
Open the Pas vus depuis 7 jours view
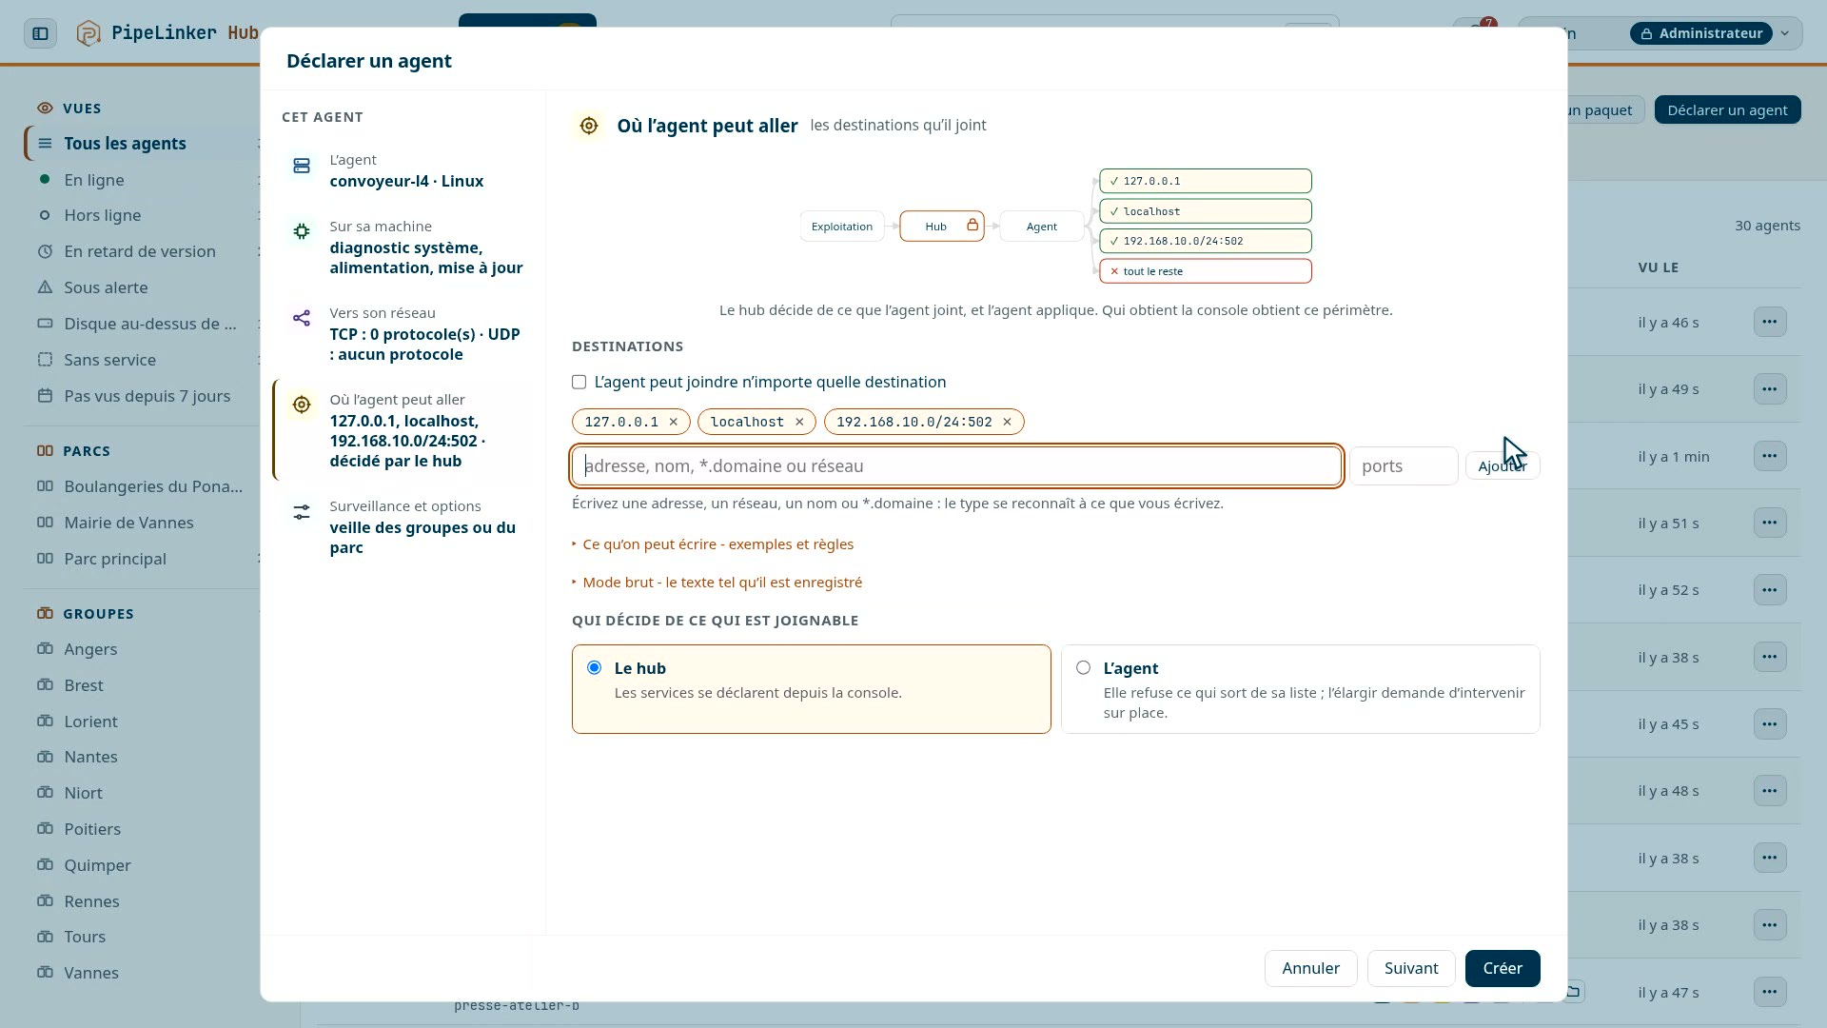click(147, 396)
